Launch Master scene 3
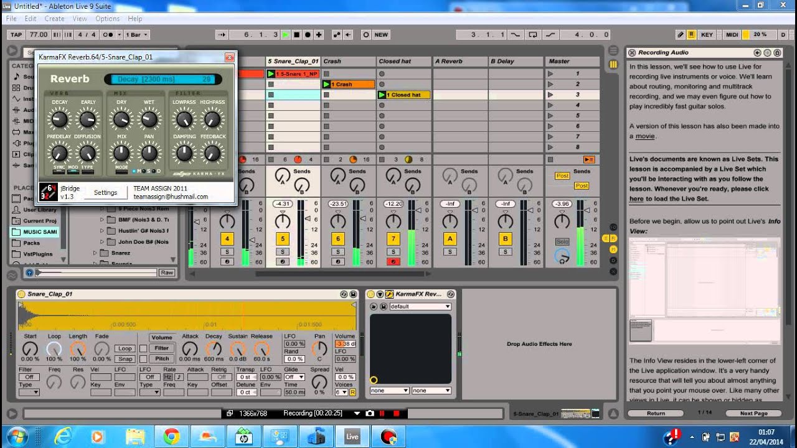The image size is (797, 448). click(550, 95)
